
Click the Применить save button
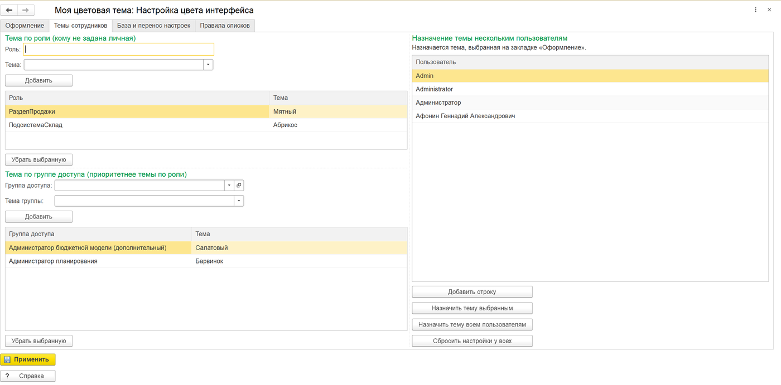click(x=28, y=359)
